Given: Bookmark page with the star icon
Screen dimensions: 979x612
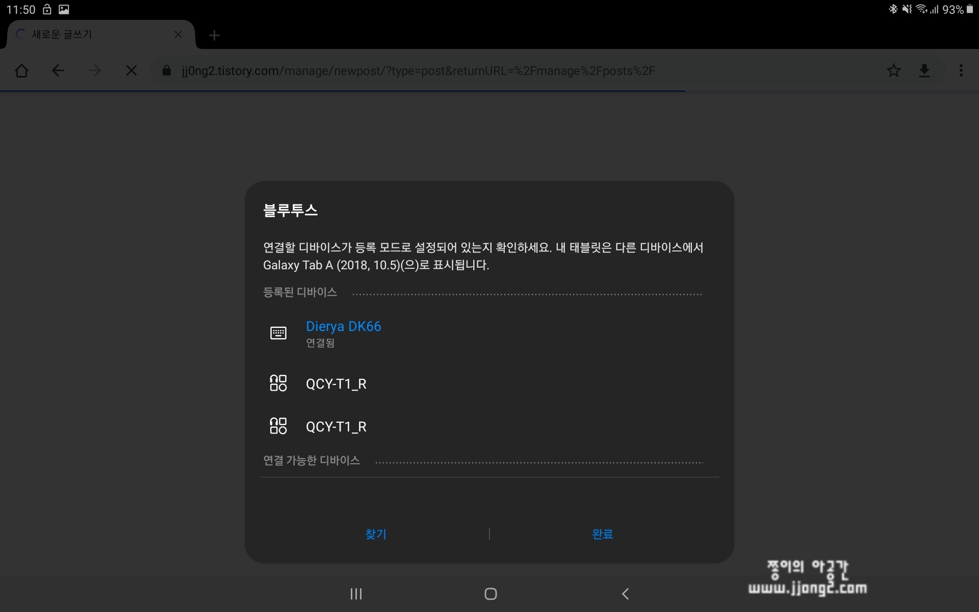Looking at the screenshot, I should pos(893,70).
